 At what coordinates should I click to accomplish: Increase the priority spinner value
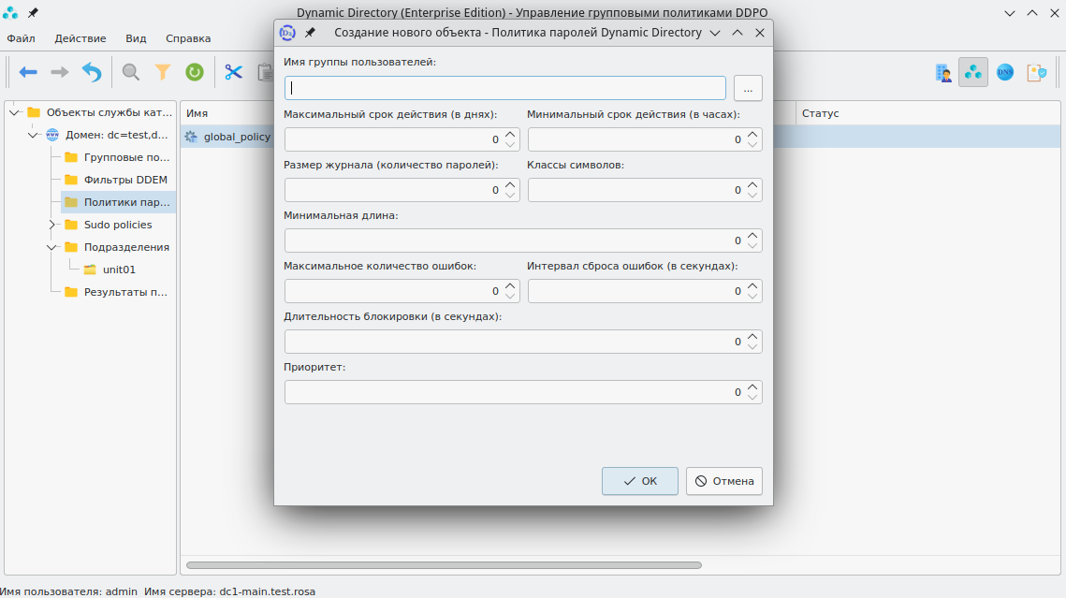pyautogui.click(x=753, y=387)
